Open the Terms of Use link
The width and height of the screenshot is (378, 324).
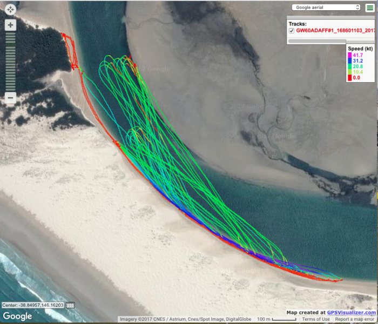(x=316, y=320)
